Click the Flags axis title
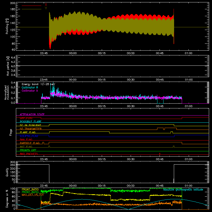Screen dimensions: 212x212 coord(11,132)
